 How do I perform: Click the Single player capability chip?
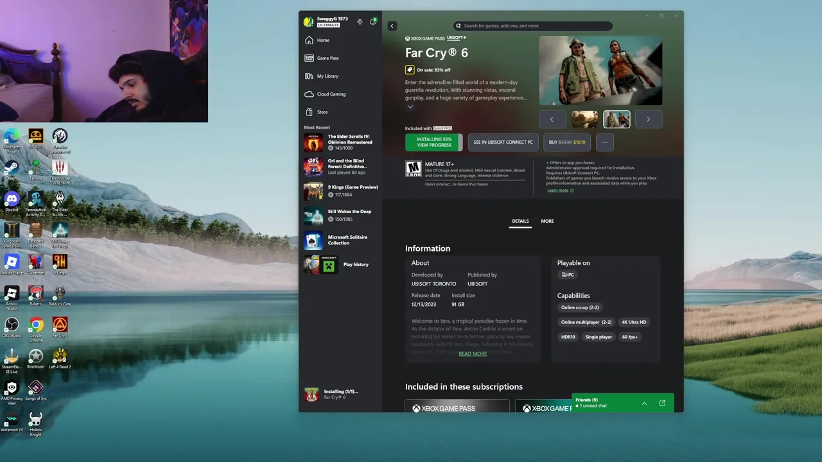tap(599, 337)
